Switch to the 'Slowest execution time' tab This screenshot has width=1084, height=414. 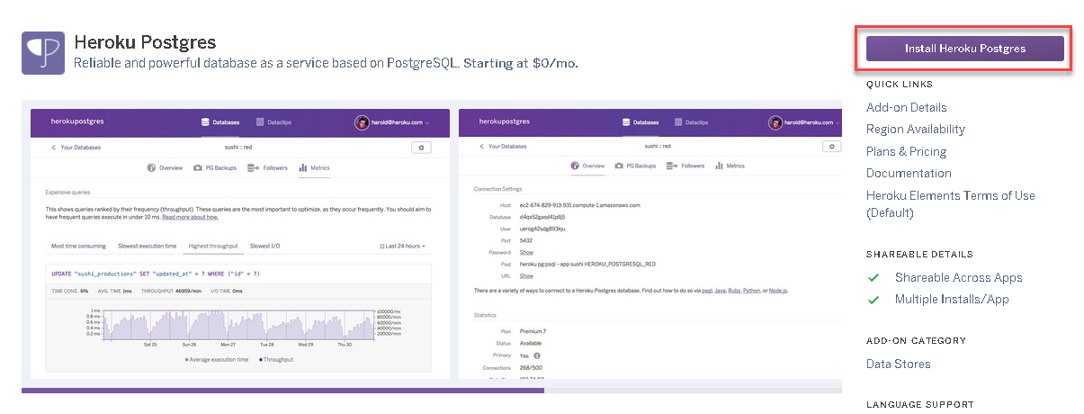click(x=147, y=246)
